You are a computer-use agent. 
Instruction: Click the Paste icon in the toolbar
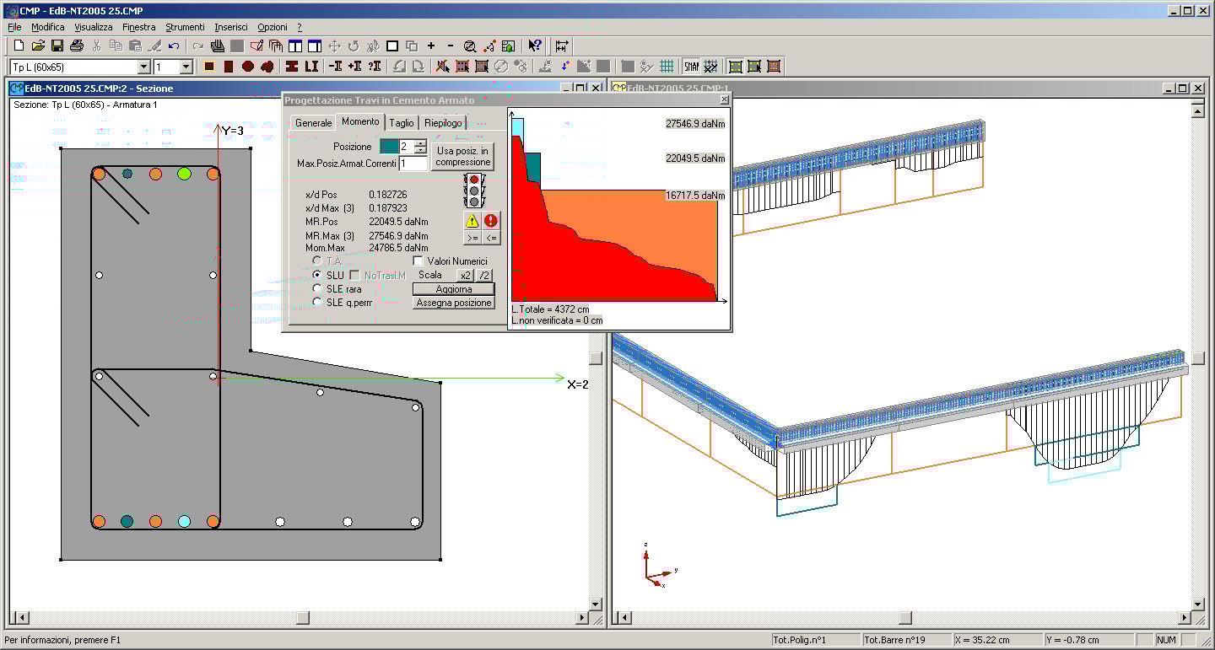click(136, 46)
